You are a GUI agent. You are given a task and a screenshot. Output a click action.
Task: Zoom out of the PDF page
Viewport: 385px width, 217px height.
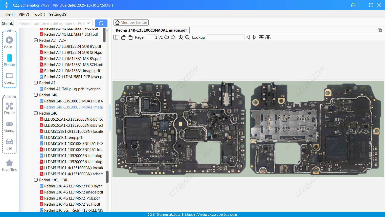[x=187, y=37]
